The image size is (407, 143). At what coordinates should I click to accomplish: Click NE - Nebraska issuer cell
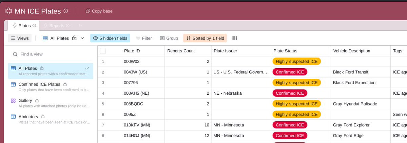coord(241,93)
